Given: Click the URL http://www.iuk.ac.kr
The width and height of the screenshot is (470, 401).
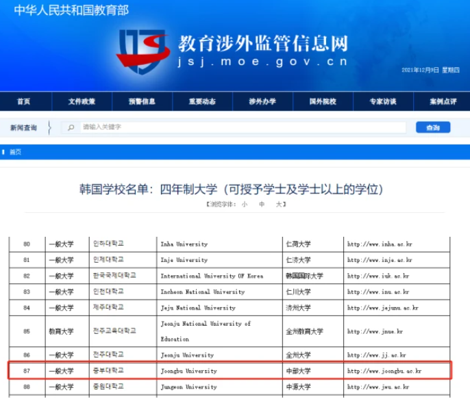Looking at the screenshot, I should point(378,276).
